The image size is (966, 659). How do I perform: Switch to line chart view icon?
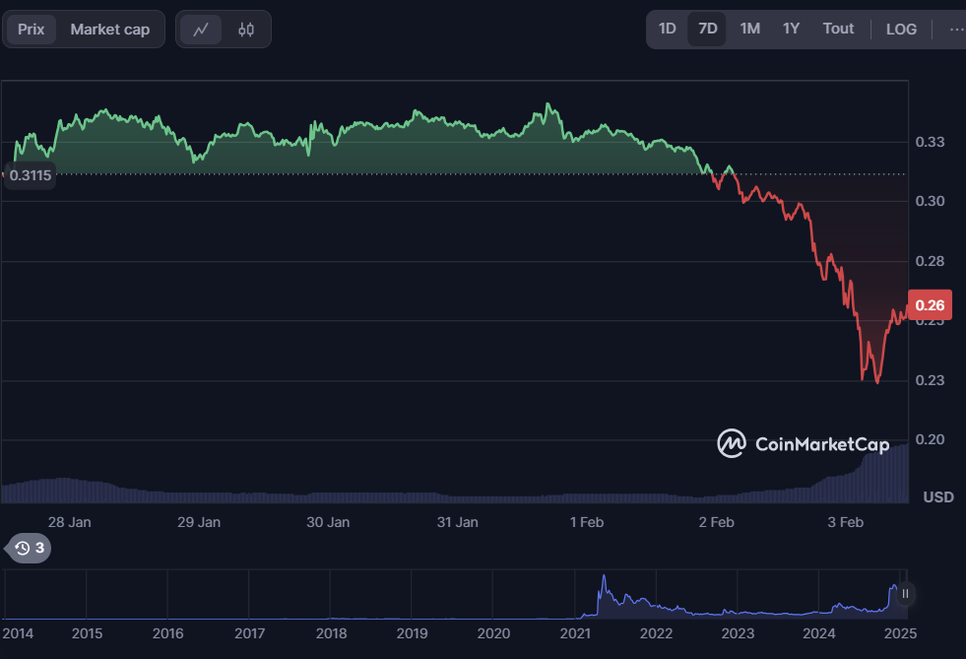click(201, 30)
